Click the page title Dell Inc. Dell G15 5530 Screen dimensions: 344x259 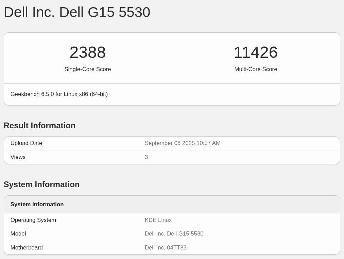point(77,12)
